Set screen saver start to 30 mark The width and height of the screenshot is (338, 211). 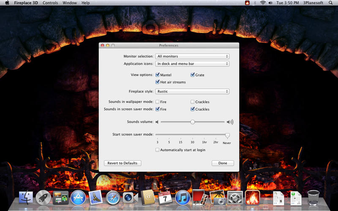click(x=192, y=142)
